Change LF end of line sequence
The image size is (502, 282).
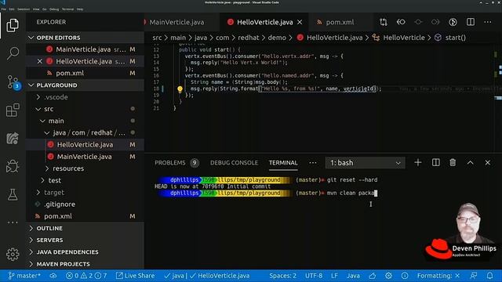click(334, 276)
